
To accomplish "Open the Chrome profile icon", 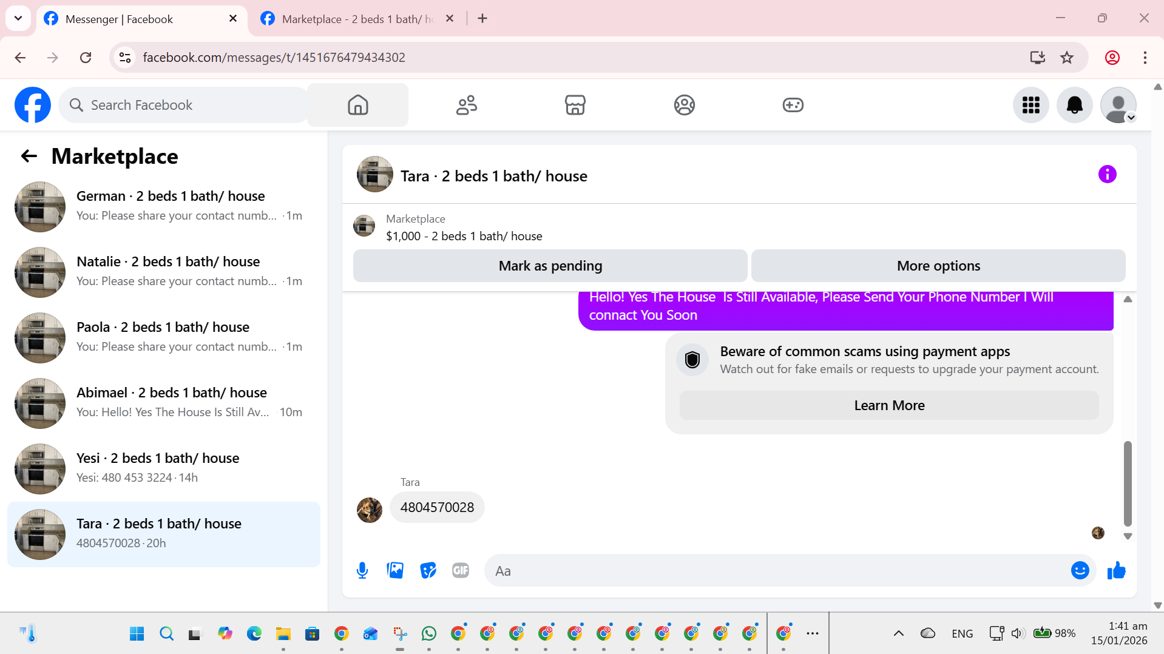I will tap(1112, 58).
